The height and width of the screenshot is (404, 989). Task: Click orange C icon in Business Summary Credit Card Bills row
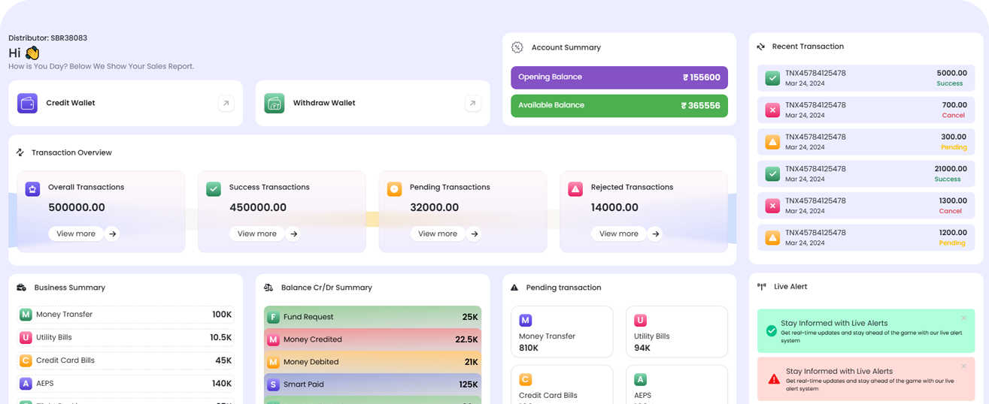[x=26, y=360]
